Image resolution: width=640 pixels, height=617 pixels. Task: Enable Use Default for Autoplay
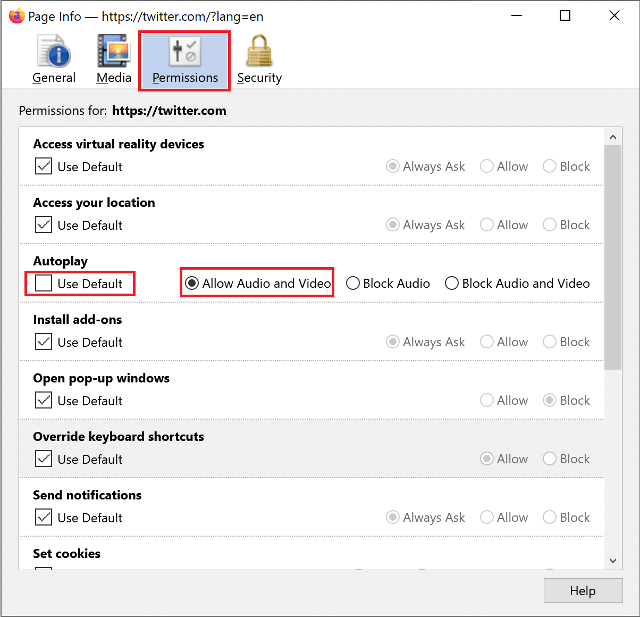43,283
